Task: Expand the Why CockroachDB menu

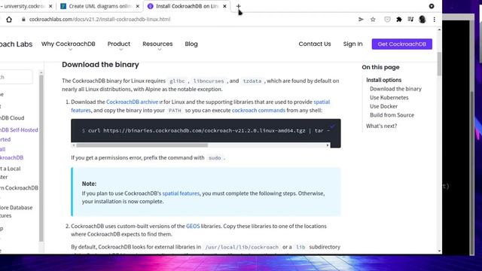Action: tap(69, 44)
